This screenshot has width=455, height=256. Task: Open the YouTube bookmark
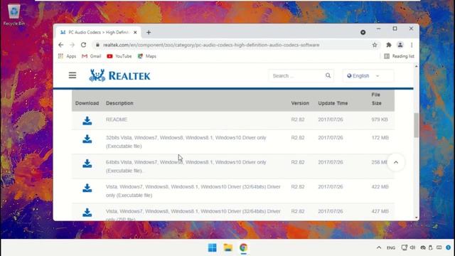(x=119, y=56)
